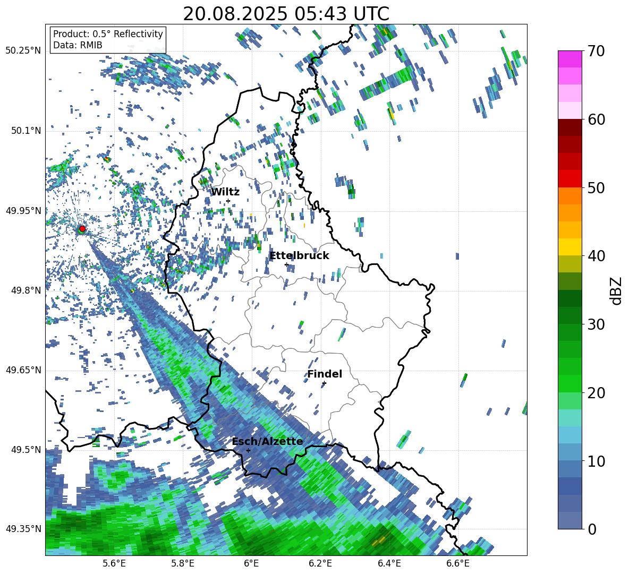Viewport: 629px width, 574px height.
Task: Click the 50.1°N latitude label
Action: (x=25, y=131)
